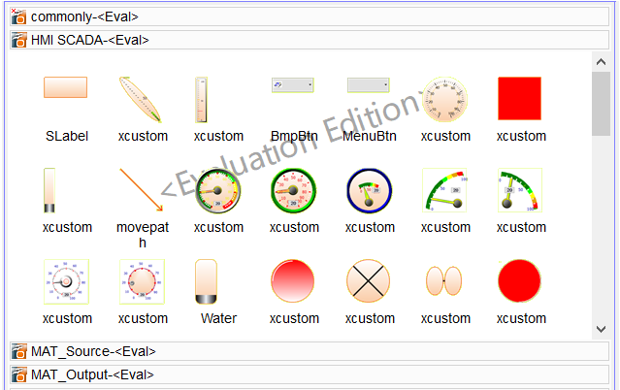620x390 pixels.
Task: Select the green-rimmed circular gauge widget
Action: click(293, 189)
